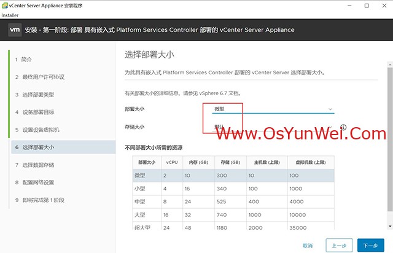
Task: Select the 大型 row in table
Action: point(233,215)
